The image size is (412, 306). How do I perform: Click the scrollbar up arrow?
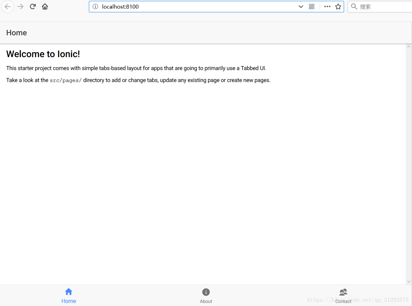coord(409,47)
